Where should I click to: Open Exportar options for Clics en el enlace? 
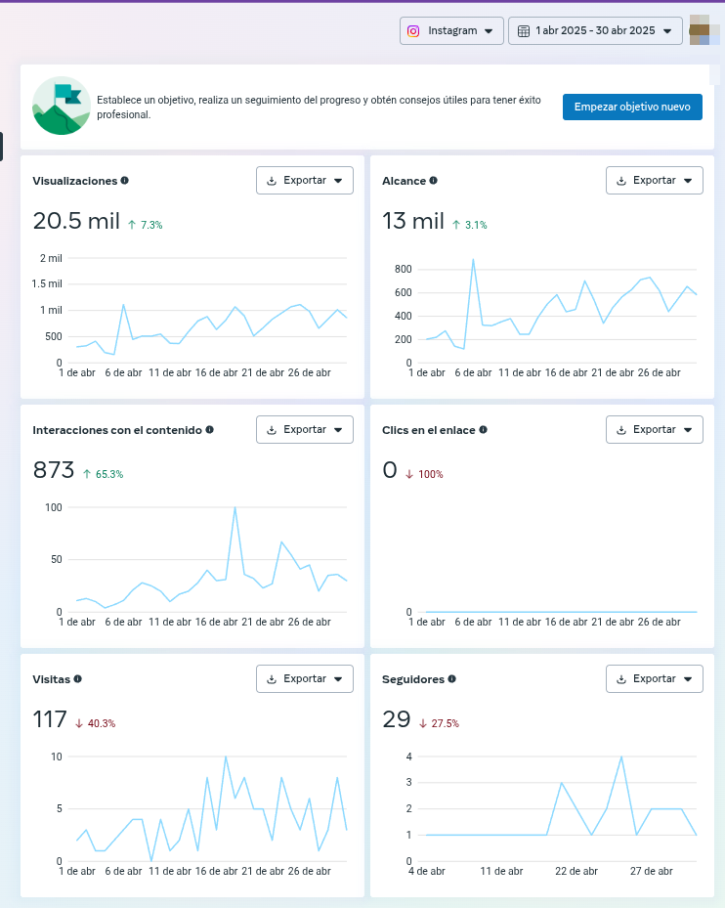coord(655,430)
